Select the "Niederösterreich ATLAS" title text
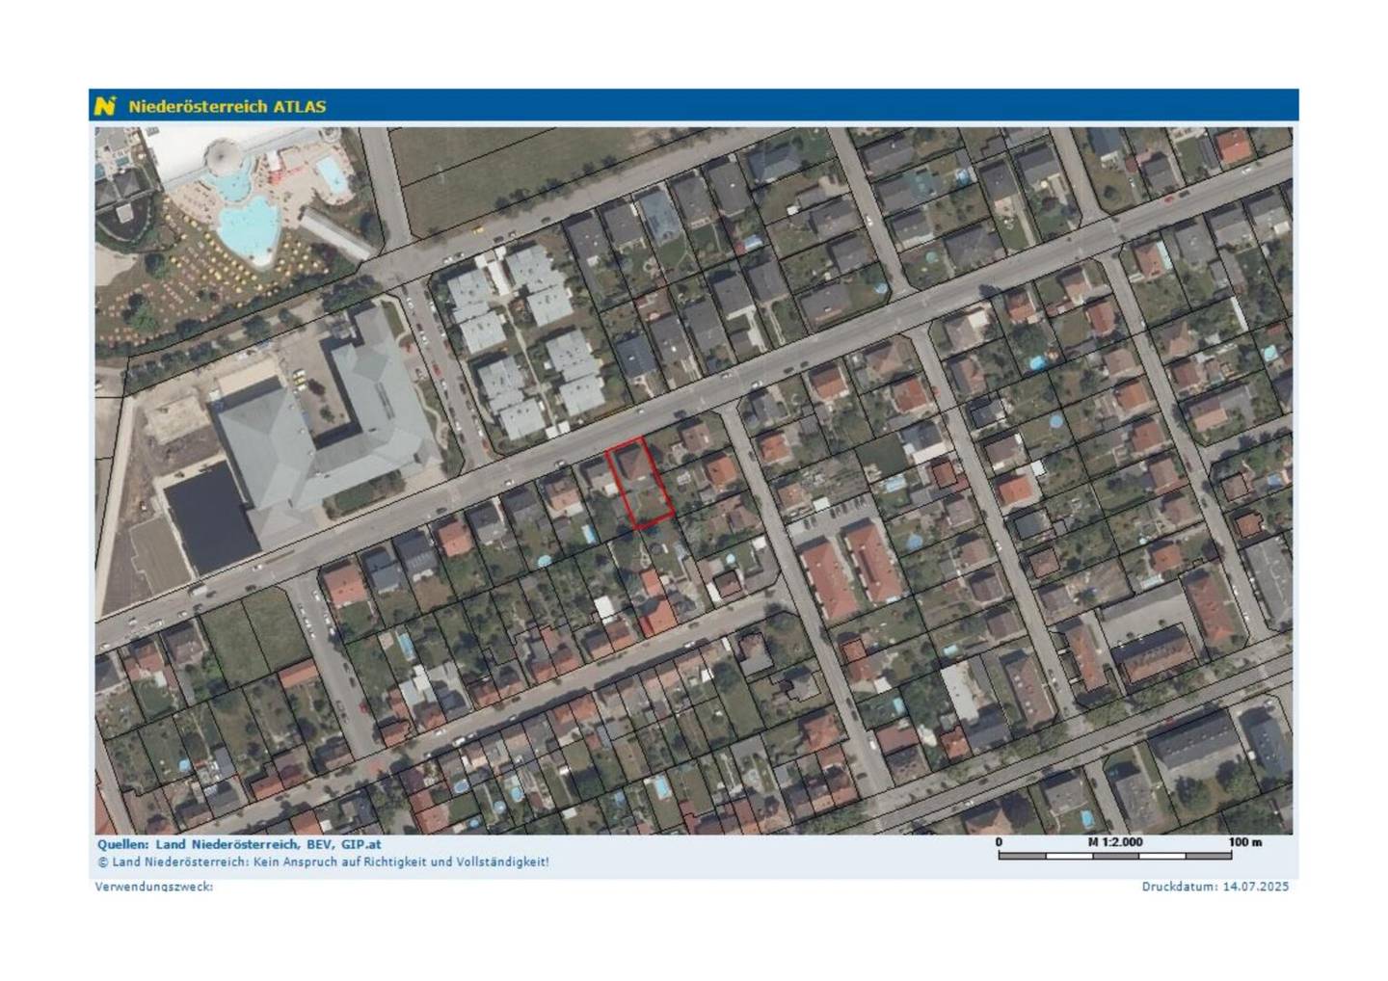Viewport: 1388px width, 981px height. click(227, 106)
